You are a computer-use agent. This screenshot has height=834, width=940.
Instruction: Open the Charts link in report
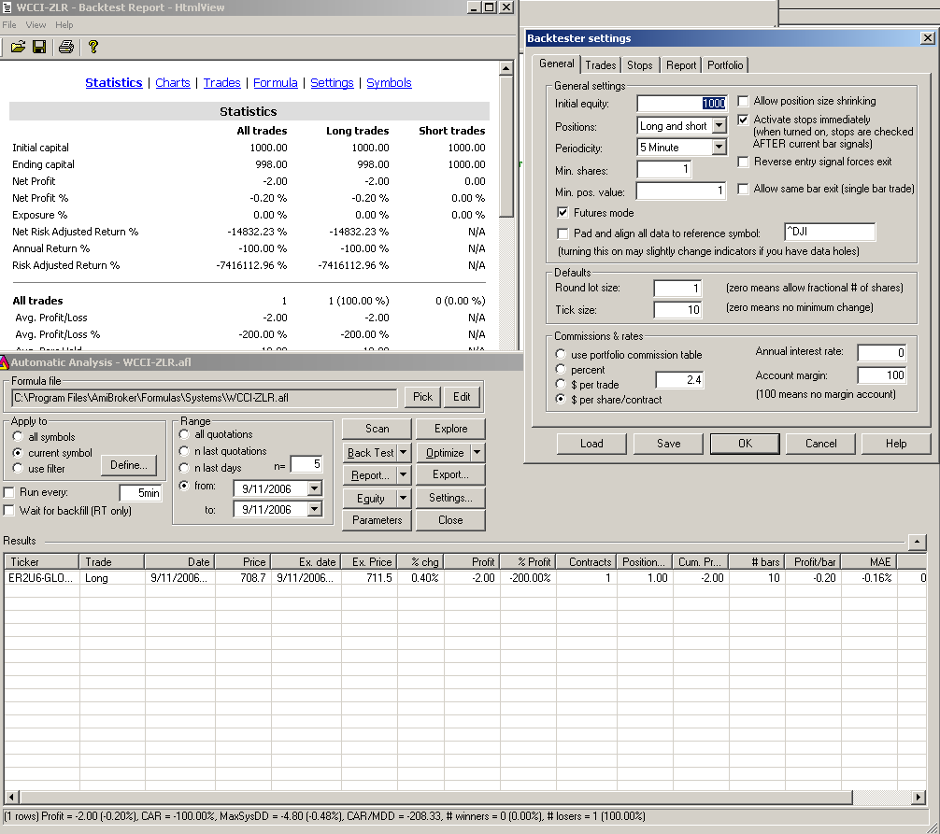[173, 83]
